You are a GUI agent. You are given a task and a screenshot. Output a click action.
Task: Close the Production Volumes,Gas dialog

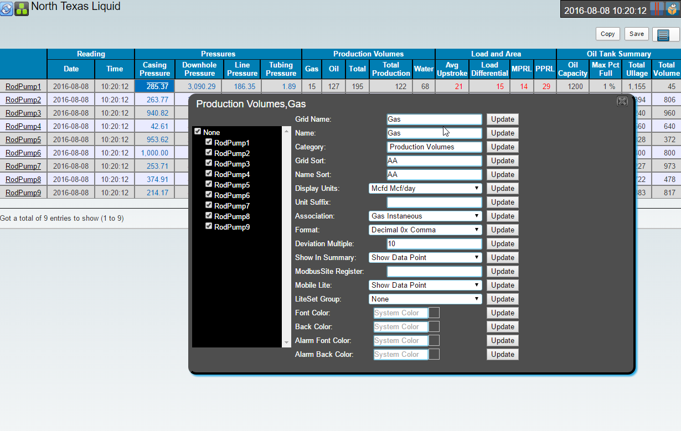tap(622, 101)
